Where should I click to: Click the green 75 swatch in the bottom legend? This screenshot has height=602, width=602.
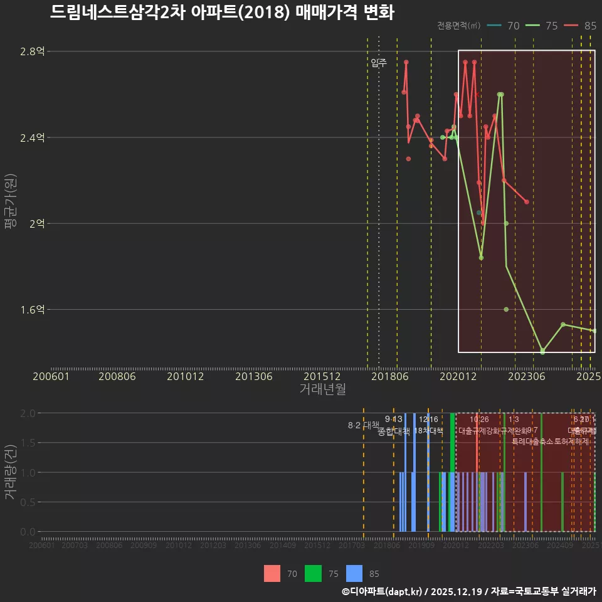point(313,573)
